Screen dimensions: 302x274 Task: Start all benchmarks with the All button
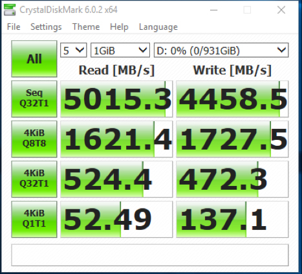pos(34,59)
